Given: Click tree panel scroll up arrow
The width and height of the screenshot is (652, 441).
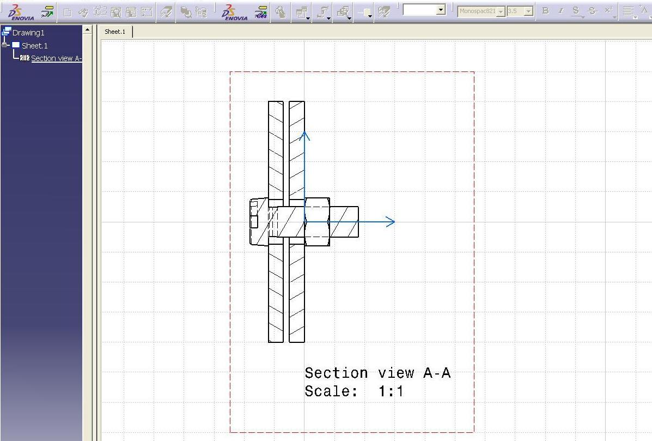Looking at the screenshot, I should [87, 29].
